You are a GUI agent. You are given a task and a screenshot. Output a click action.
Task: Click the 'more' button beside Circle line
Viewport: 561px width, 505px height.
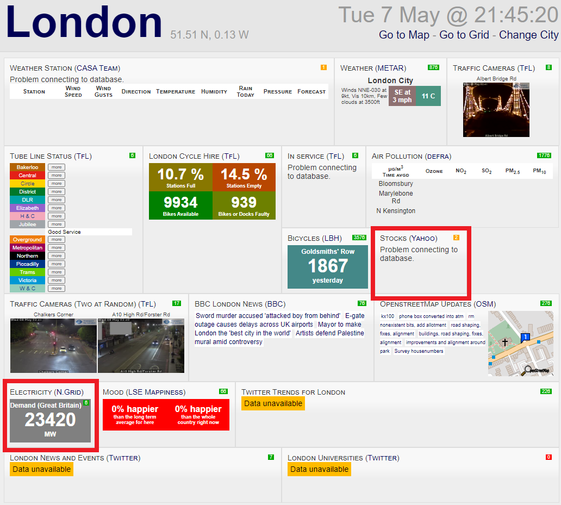[57, 184]
